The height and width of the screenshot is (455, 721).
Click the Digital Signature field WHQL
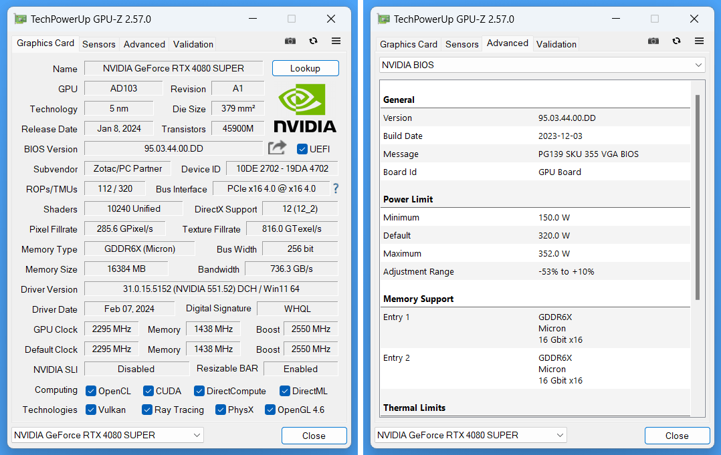pyautogui.click(x=297, y=309)
